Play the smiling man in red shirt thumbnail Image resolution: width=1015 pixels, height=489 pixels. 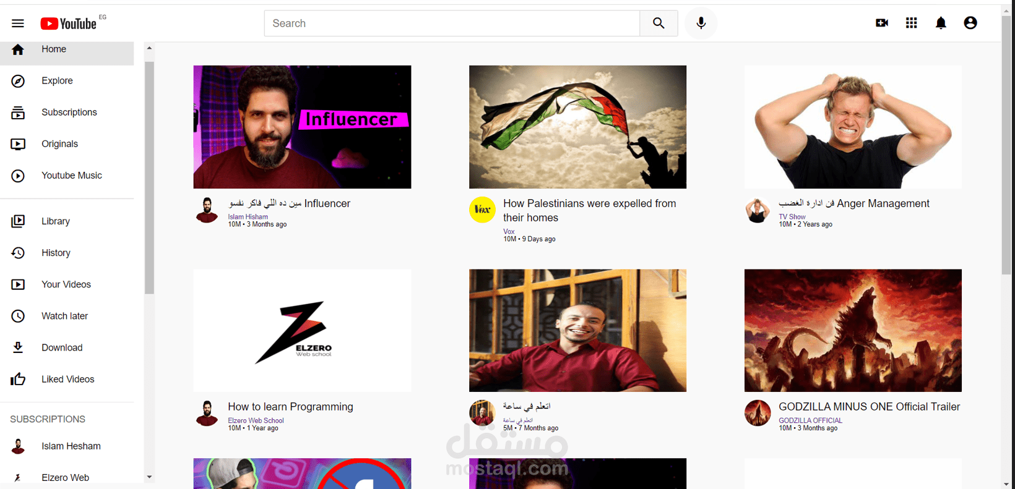[x=577, y=330]
